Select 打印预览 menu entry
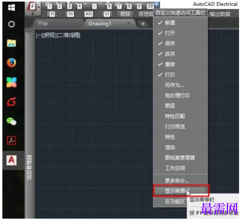 [x=180, y=127]
